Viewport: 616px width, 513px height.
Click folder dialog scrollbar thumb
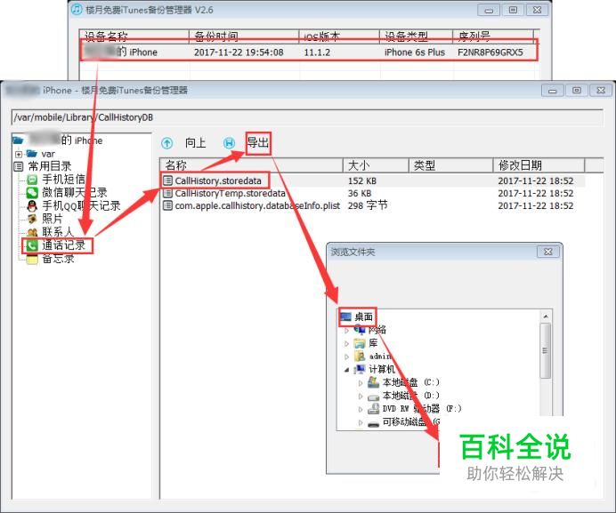546,350
